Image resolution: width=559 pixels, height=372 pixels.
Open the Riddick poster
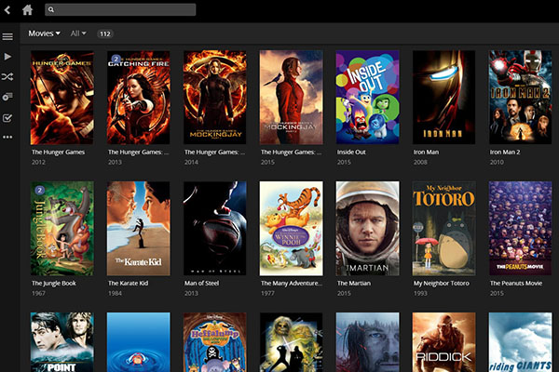point(443,342)
